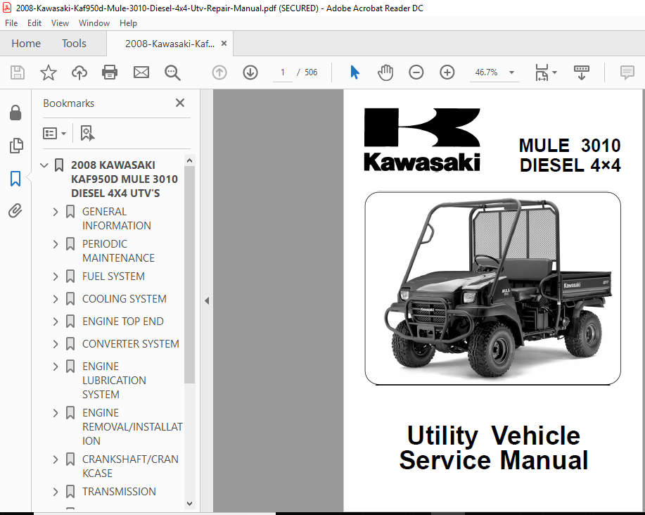The image size is (645, 515).
Task: Open the Help menu
Action: click(128, 23)
